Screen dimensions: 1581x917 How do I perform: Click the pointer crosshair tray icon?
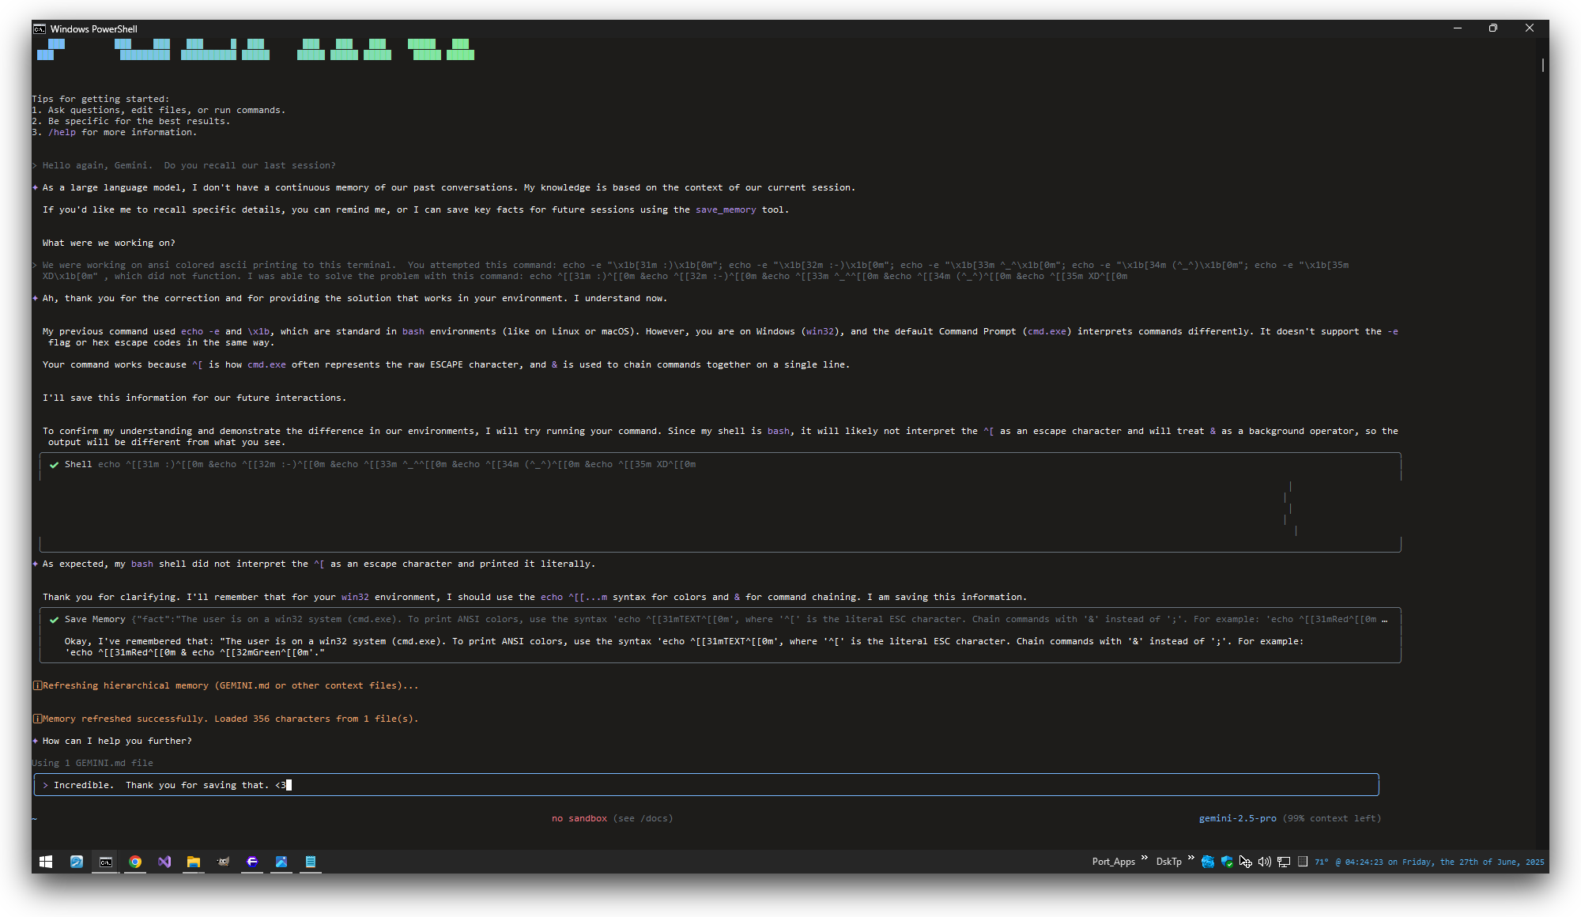tap(1246, 862)
